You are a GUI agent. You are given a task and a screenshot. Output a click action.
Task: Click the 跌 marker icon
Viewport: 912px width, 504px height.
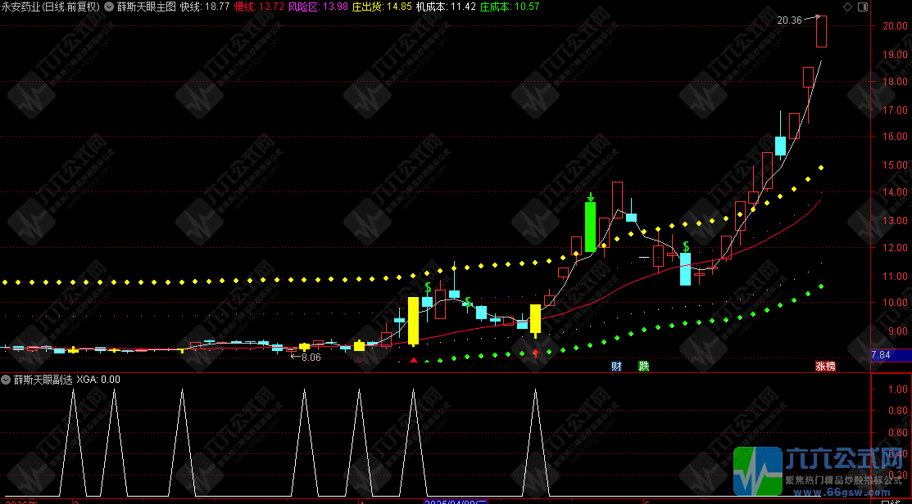[643, 367]
